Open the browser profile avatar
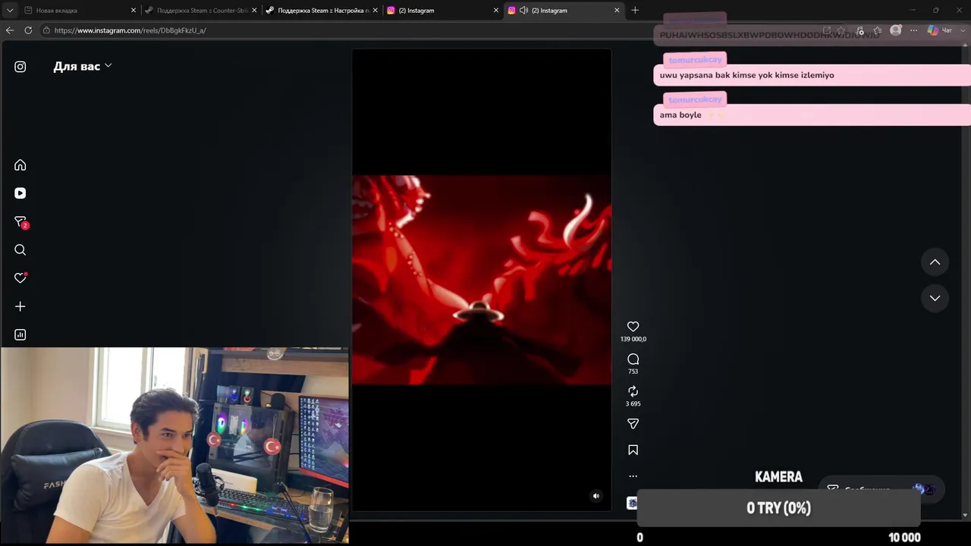Screen dimensions: 971x546 [896, 30]
